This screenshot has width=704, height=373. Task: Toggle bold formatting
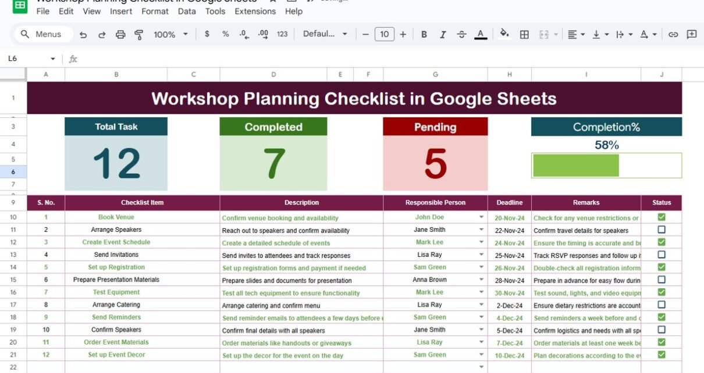tap(424, 34)
